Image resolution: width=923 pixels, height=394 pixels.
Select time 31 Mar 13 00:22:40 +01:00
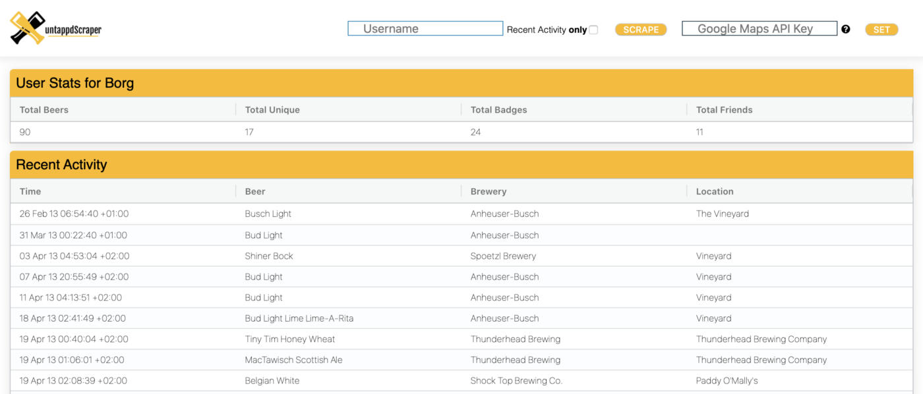click(73, 235)
